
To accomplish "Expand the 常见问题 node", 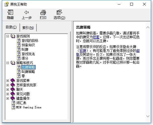I will (x=8, y=94).
